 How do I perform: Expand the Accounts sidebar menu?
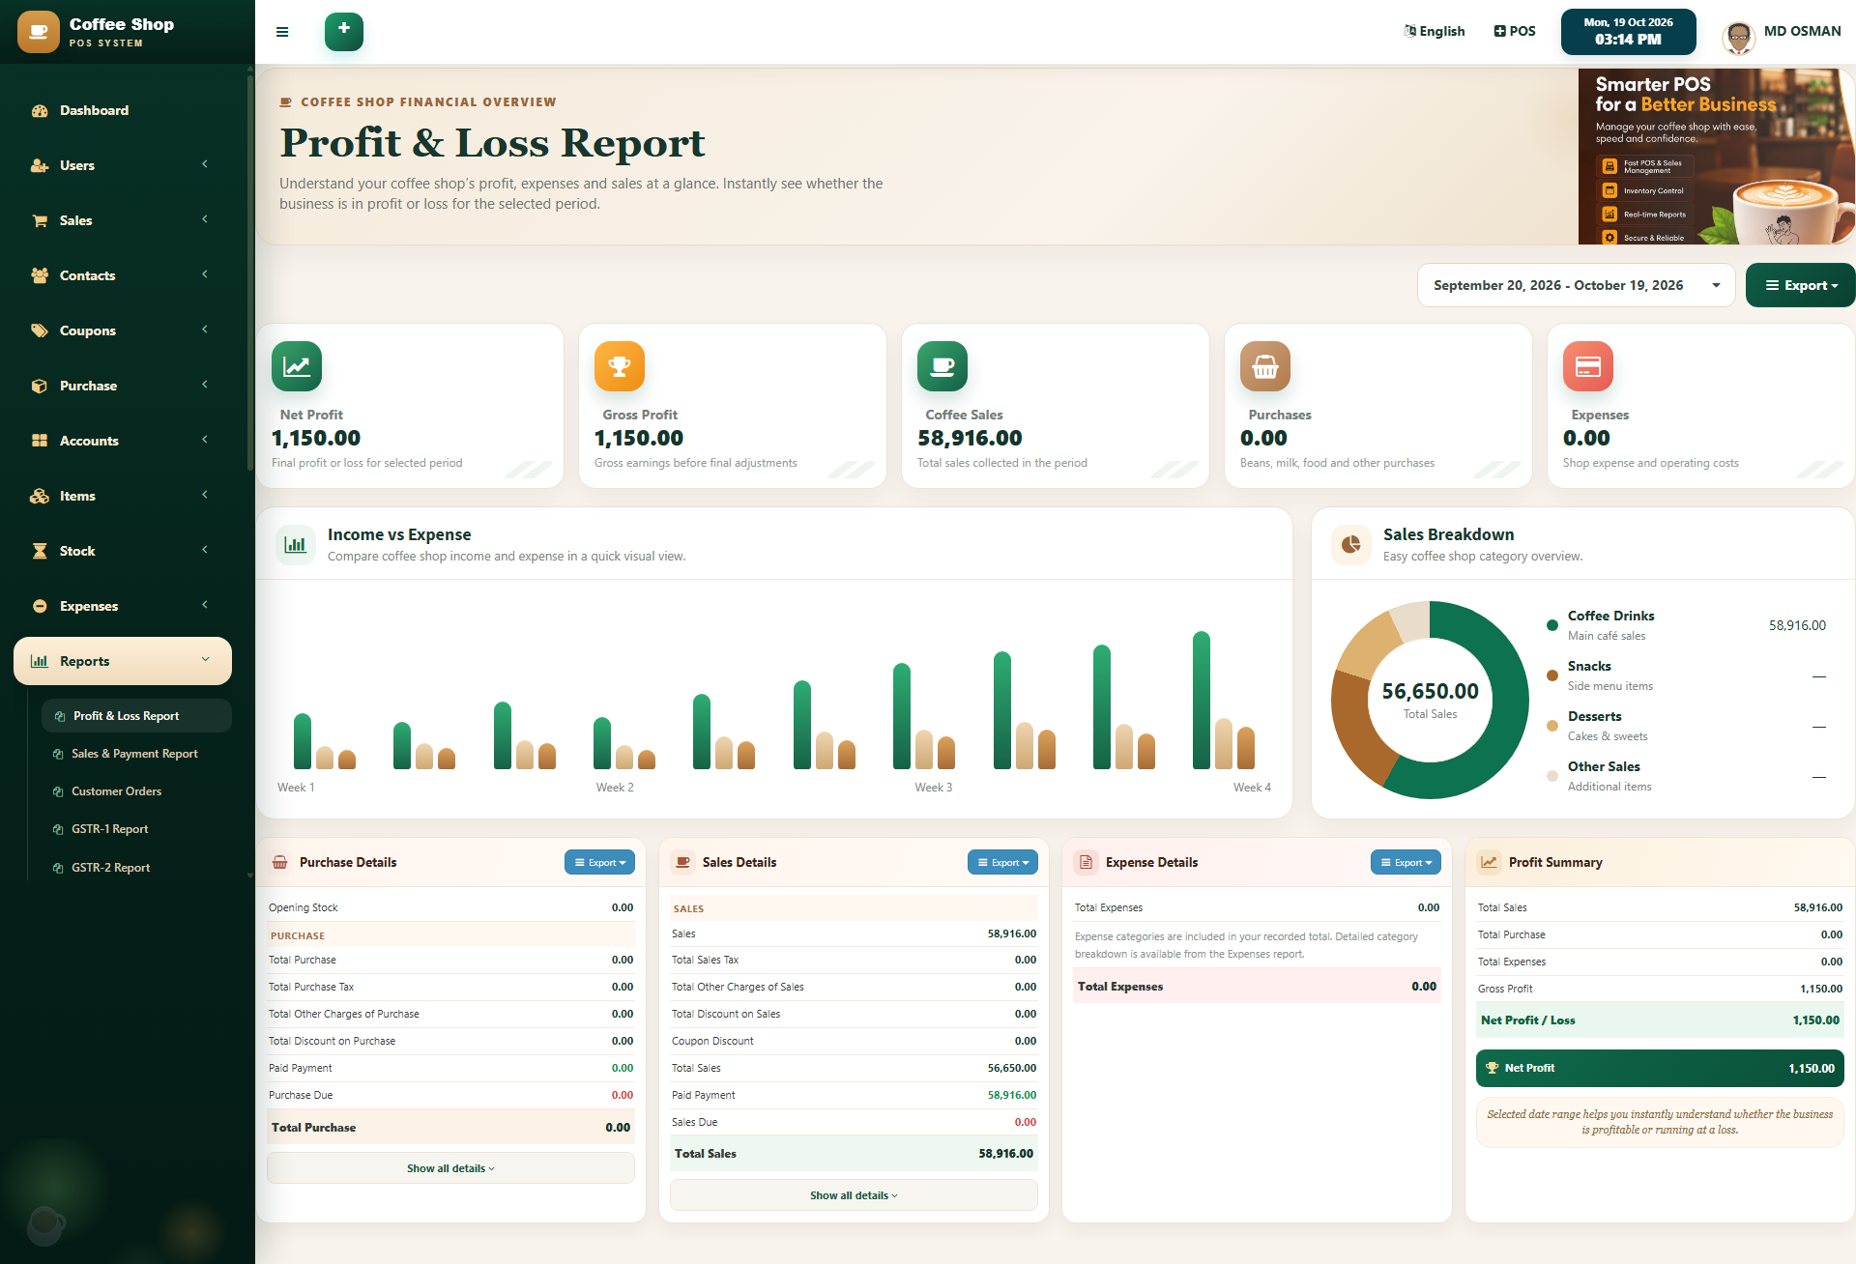123,441
